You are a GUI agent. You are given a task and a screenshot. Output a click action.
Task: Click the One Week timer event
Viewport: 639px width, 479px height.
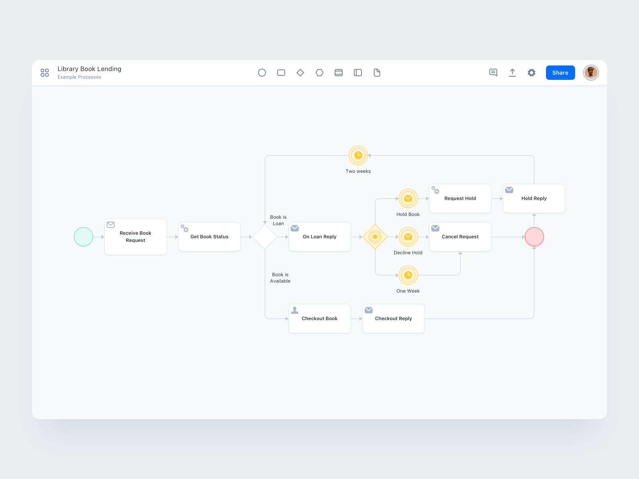[x=408, y=275]
